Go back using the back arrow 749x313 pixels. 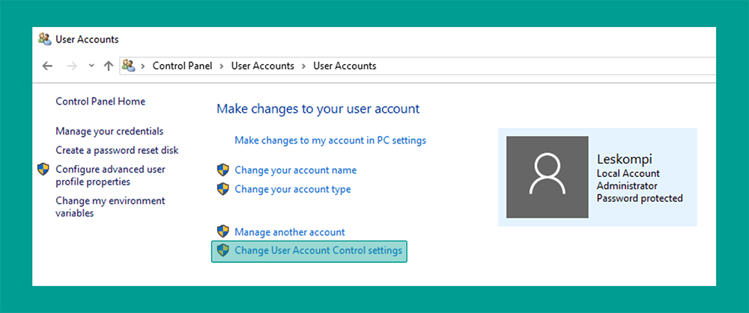[x=47, y=66]
